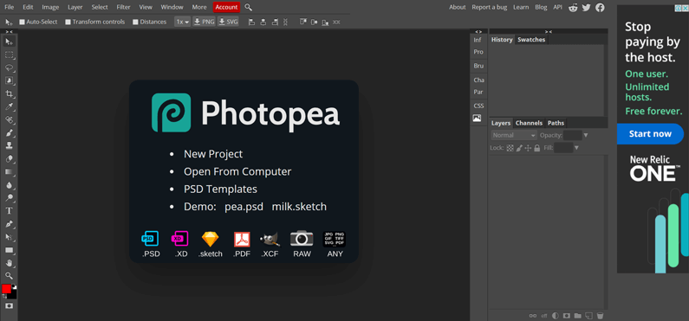
Task: Enable the Distances checkbox
Action: (x=136, y=22)
